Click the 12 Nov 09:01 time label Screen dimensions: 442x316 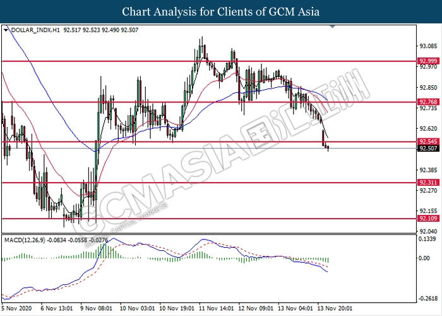(256, 308)
